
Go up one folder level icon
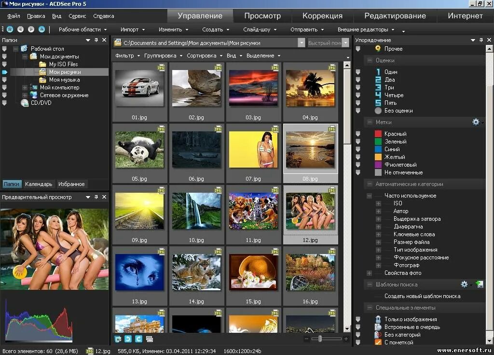pos(41,29)
